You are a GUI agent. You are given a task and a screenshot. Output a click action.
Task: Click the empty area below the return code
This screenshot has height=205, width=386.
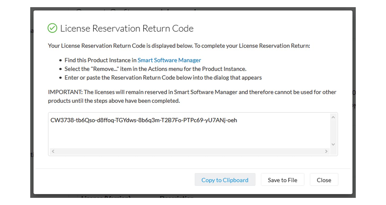click(190, 136)
